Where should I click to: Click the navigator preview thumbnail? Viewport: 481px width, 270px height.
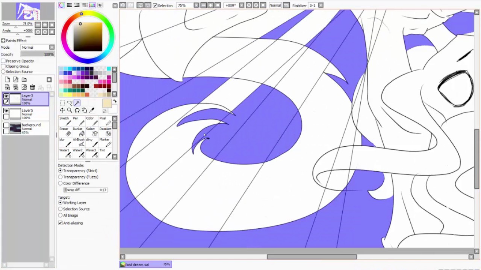pyautogui.click(x=28, y=11)
